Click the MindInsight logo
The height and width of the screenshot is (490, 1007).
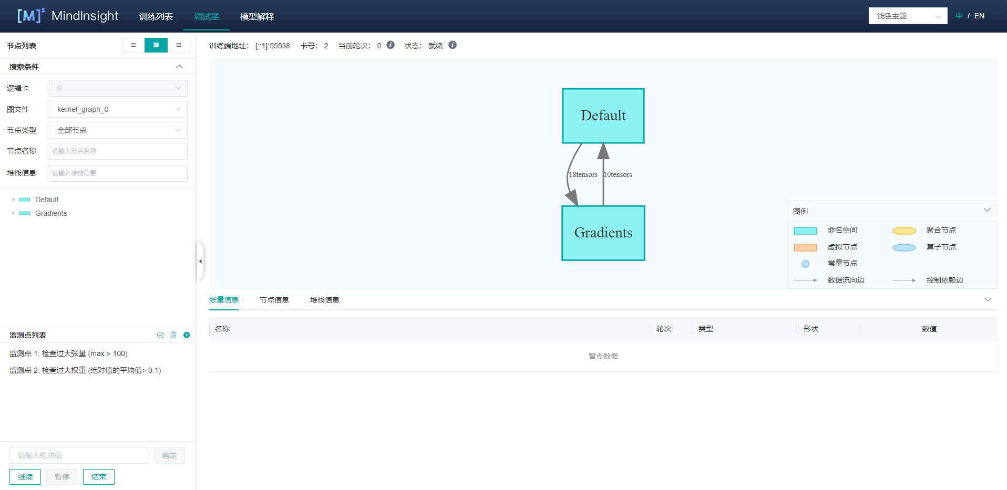pos(68,16)
